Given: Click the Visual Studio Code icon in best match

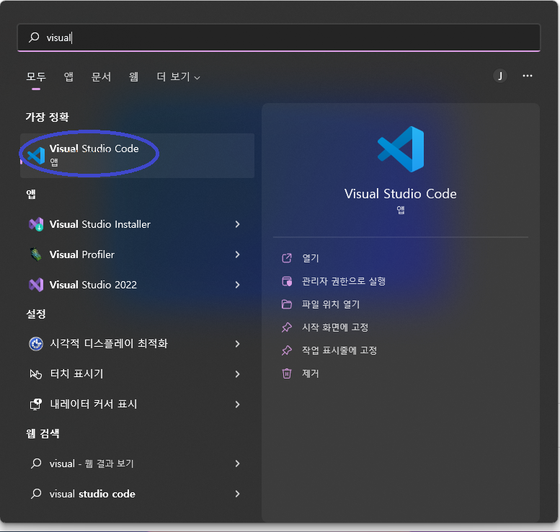Looking at the screenshot, I should pos(36,156).
